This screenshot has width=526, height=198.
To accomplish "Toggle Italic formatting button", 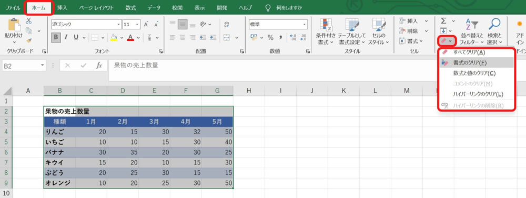I will pyautogui.click(x=66, y=37).
